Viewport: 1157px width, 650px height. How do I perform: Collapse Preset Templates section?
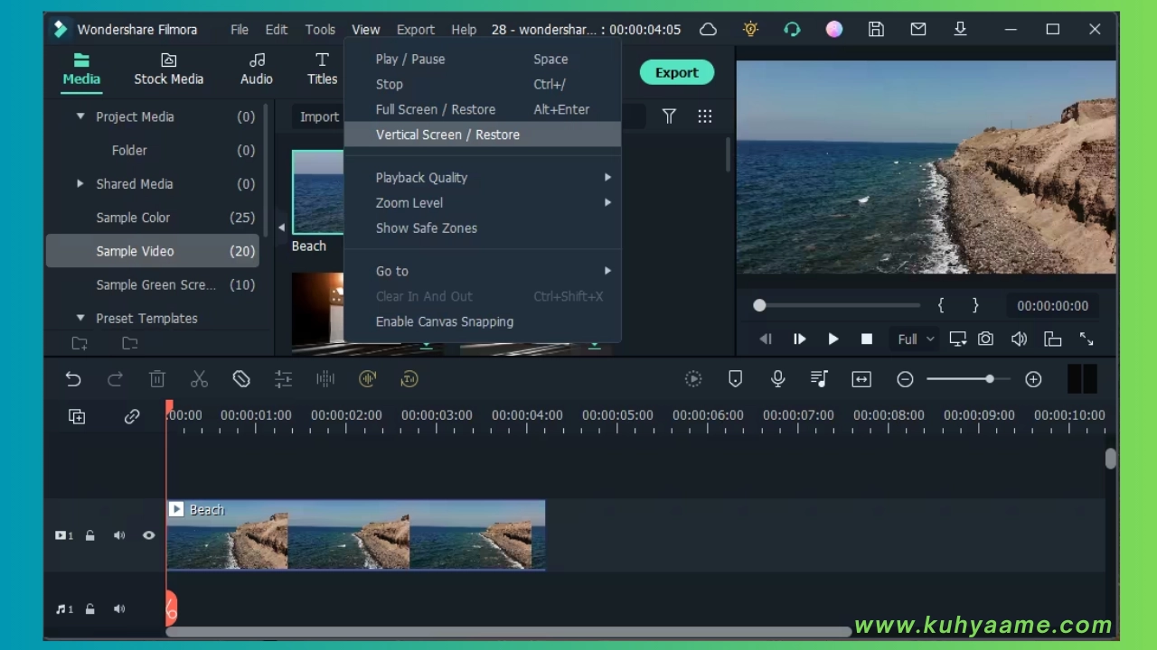[80, 318]
